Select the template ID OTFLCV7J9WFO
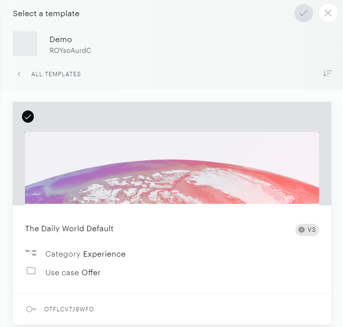This screenshot has width=343, height=327. point(69,309)
